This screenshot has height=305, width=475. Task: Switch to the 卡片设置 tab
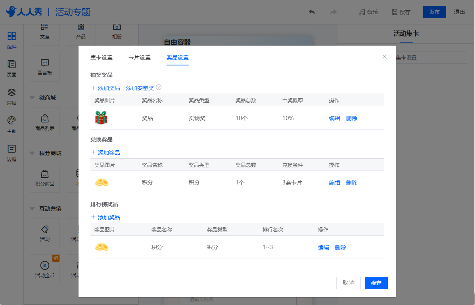140,58
